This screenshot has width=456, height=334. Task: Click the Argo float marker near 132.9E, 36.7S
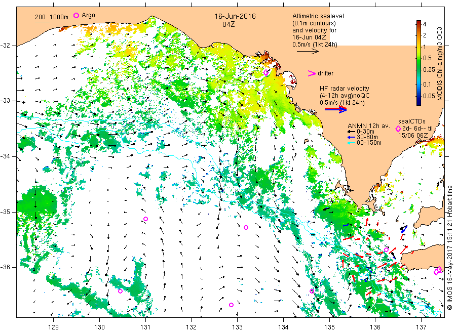[231, 305]
